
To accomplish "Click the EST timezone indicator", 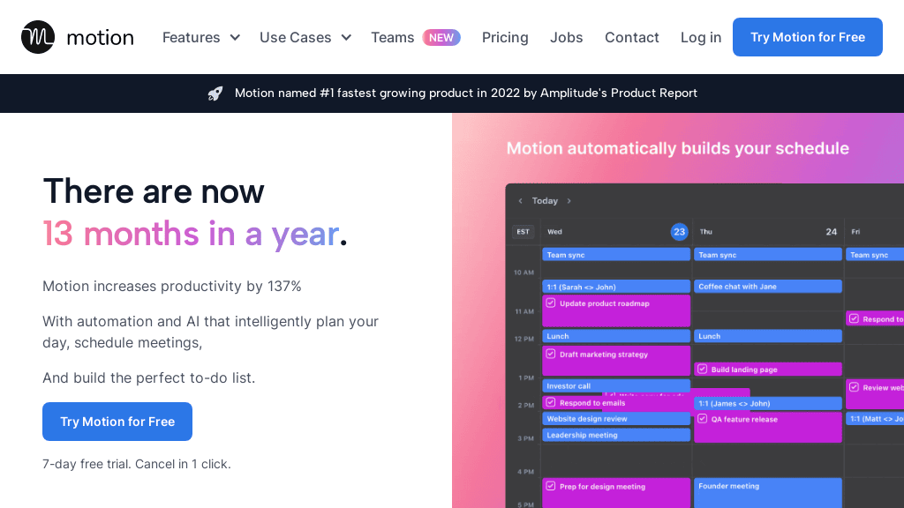I will click(x=523, y=232).
